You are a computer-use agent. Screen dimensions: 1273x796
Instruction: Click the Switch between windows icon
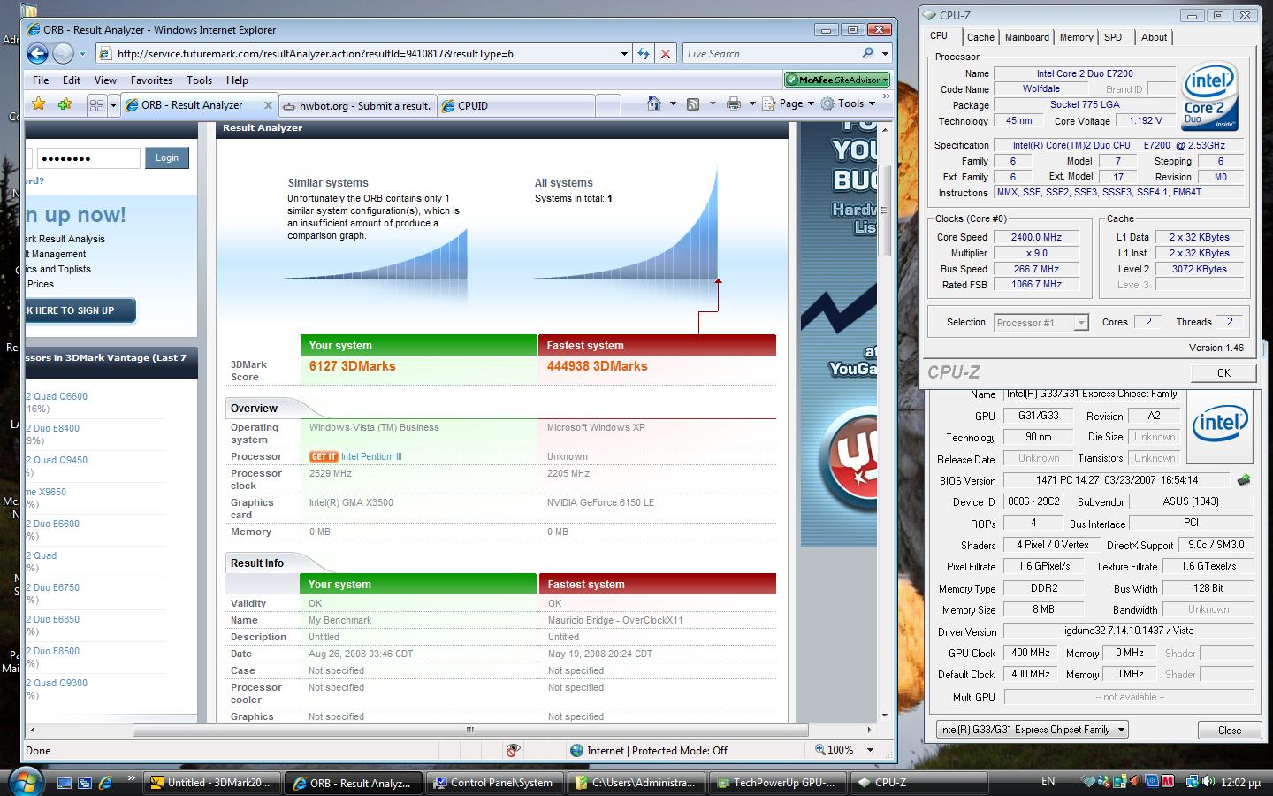click(x=85, y=783)
